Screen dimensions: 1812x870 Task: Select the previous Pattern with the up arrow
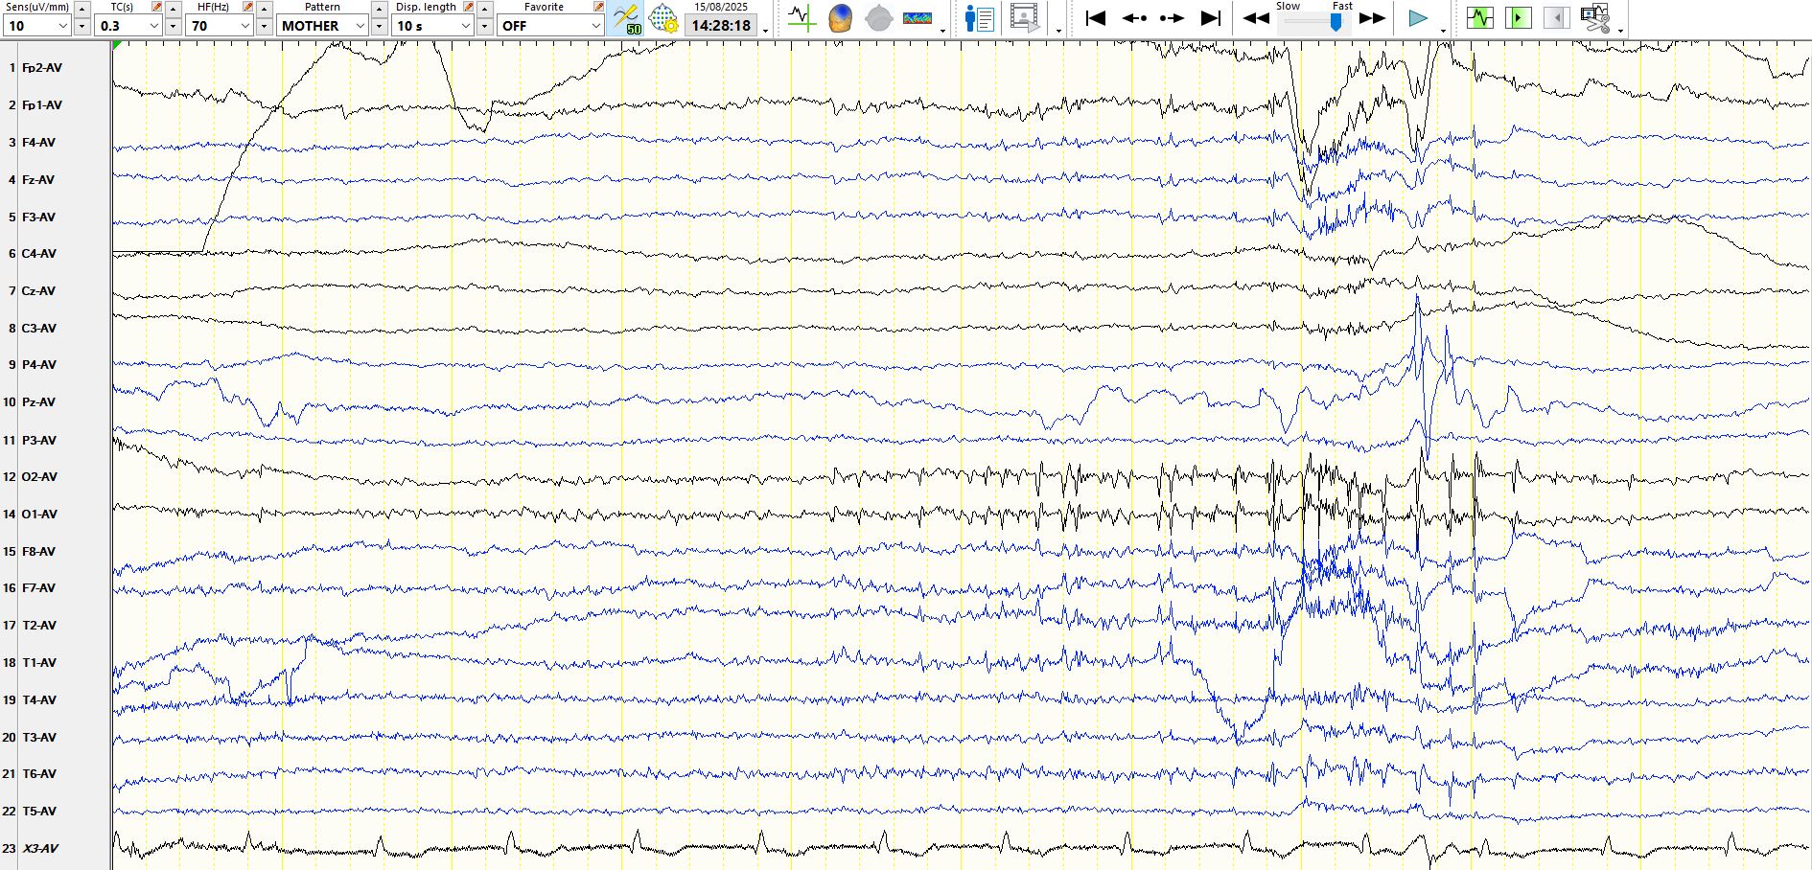(380, 8)
